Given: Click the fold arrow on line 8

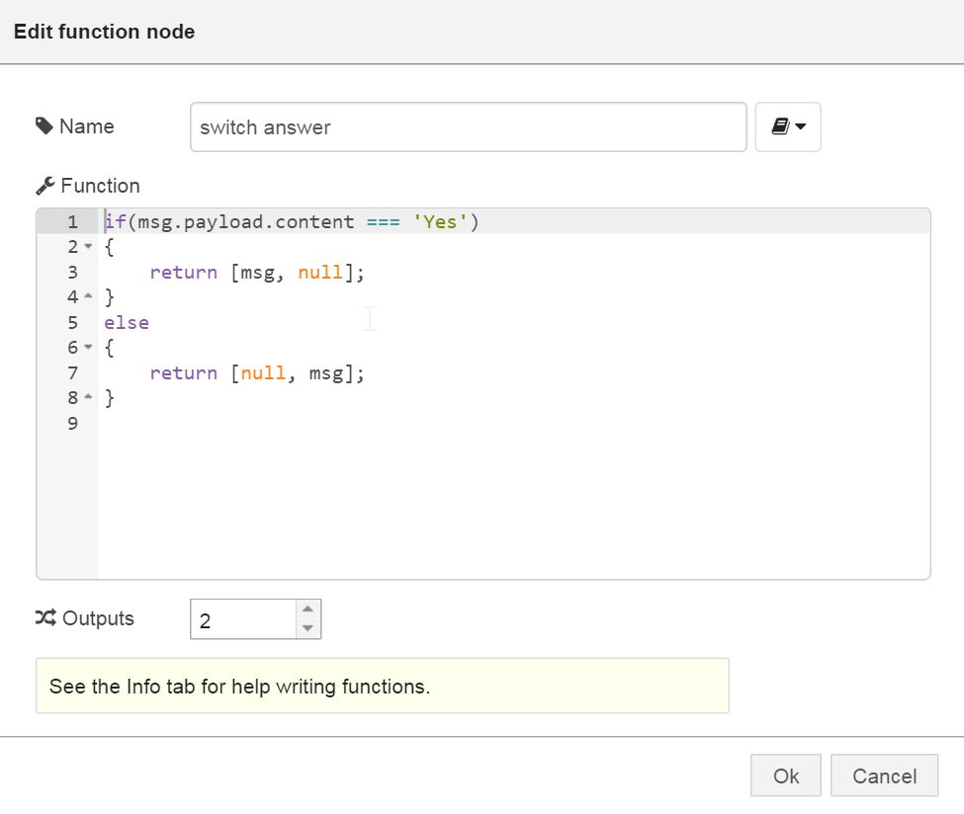Looking at the screenshot, I should tap(87, 398).
